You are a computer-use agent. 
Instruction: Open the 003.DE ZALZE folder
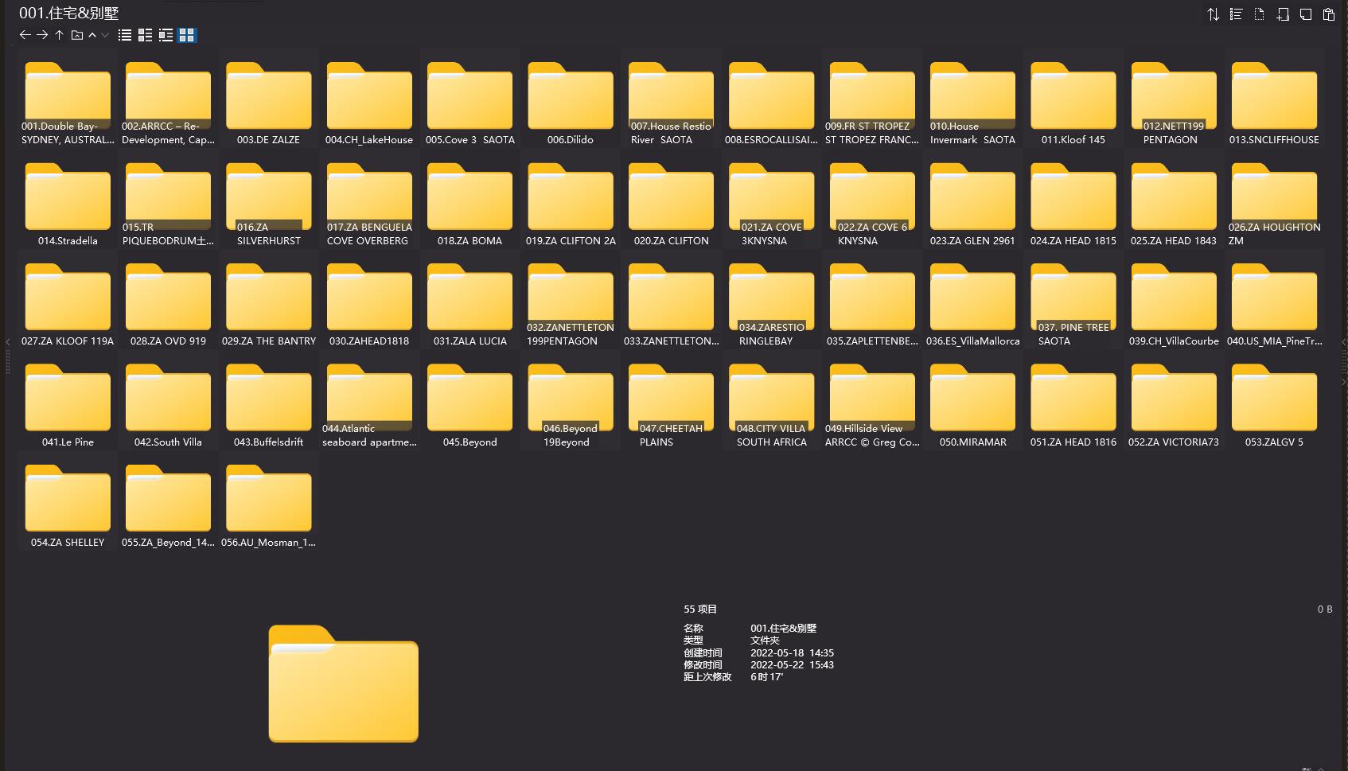pos(268,99)
